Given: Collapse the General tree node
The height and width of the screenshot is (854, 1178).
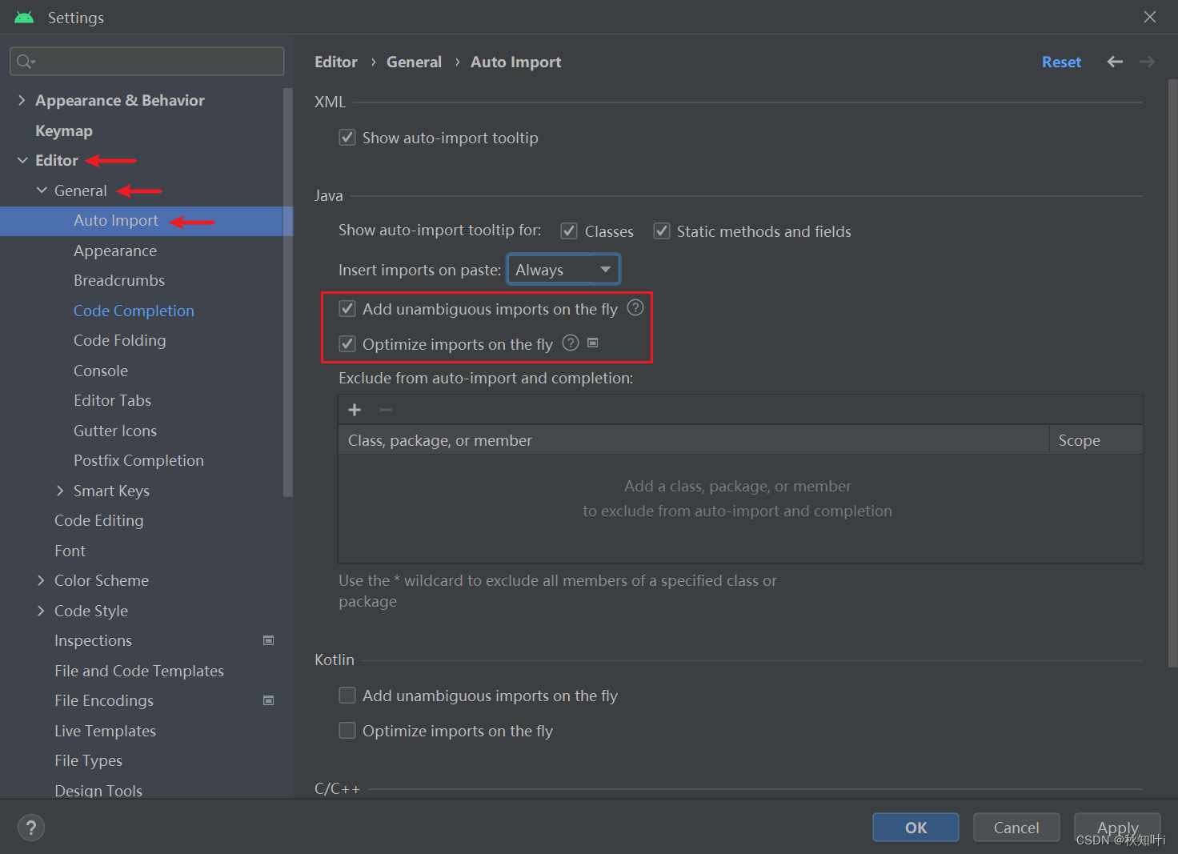Looking at the screenshot, I should [x=42, y=190].
